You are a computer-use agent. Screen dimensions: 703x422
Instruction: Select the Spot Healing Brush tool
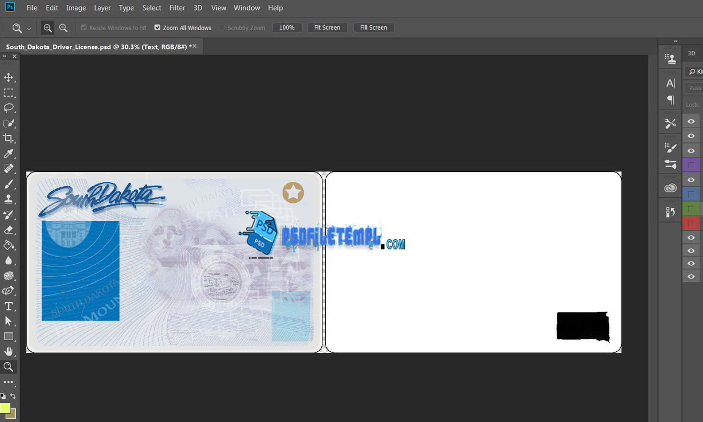pyautogui.click(x=9, y=169)
